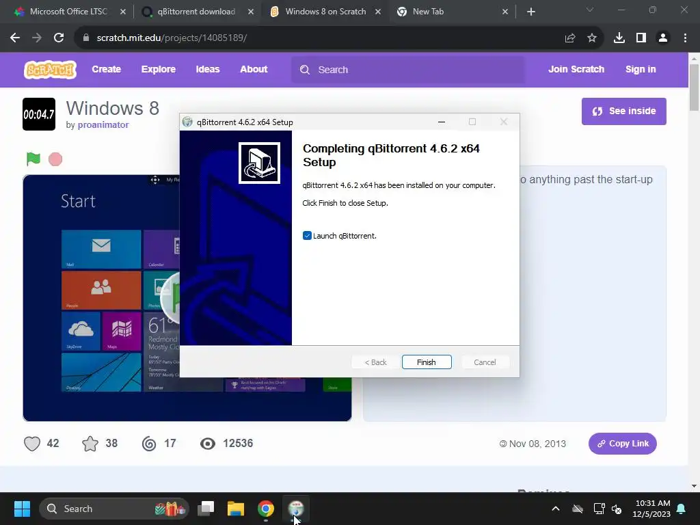Viewport: 700px width, 525px height.
Task: Switch to qBittorrent download tab
Action: (x=196, y=12)
